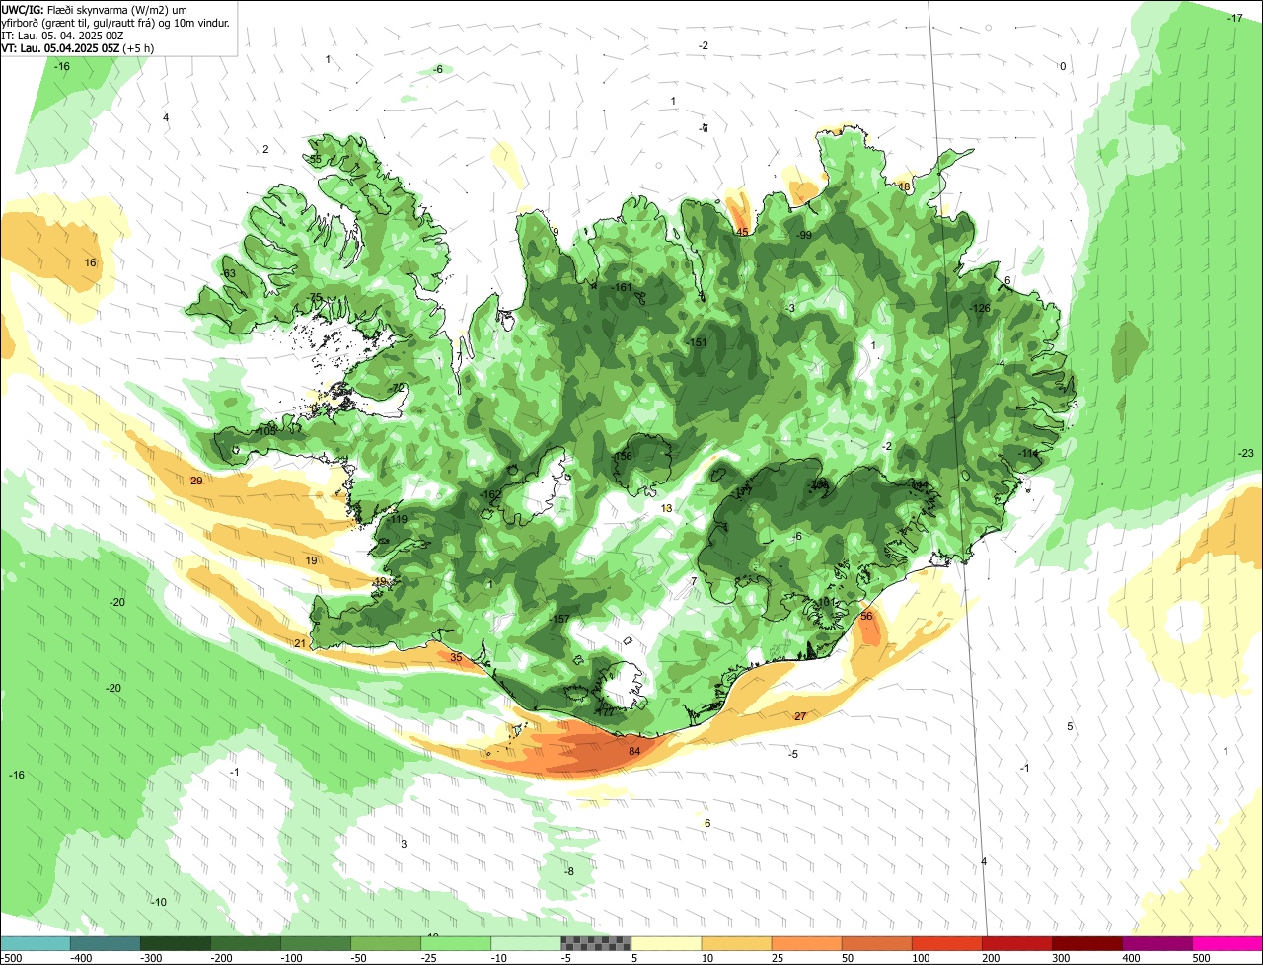Click the magenta swatch beyond 500
The width and height of the screenshot is (1263, 965).
click(1227, 943)
